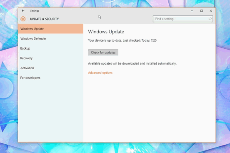Click the Update & Security gear icon
This screenshot has height=153, width=230.
point(23,19)
